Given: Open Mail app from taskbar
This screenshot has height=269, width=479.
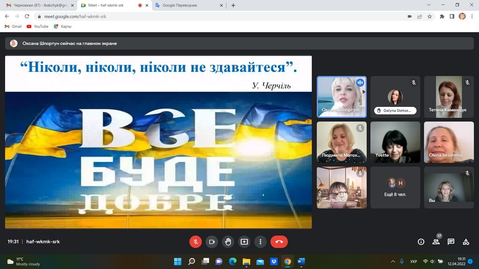Looking at the screenshot, I should (x=260, y=262).
